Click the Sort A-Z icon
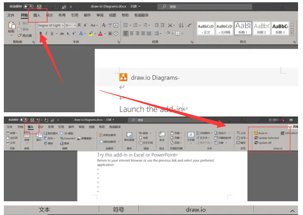 [181, 25]
